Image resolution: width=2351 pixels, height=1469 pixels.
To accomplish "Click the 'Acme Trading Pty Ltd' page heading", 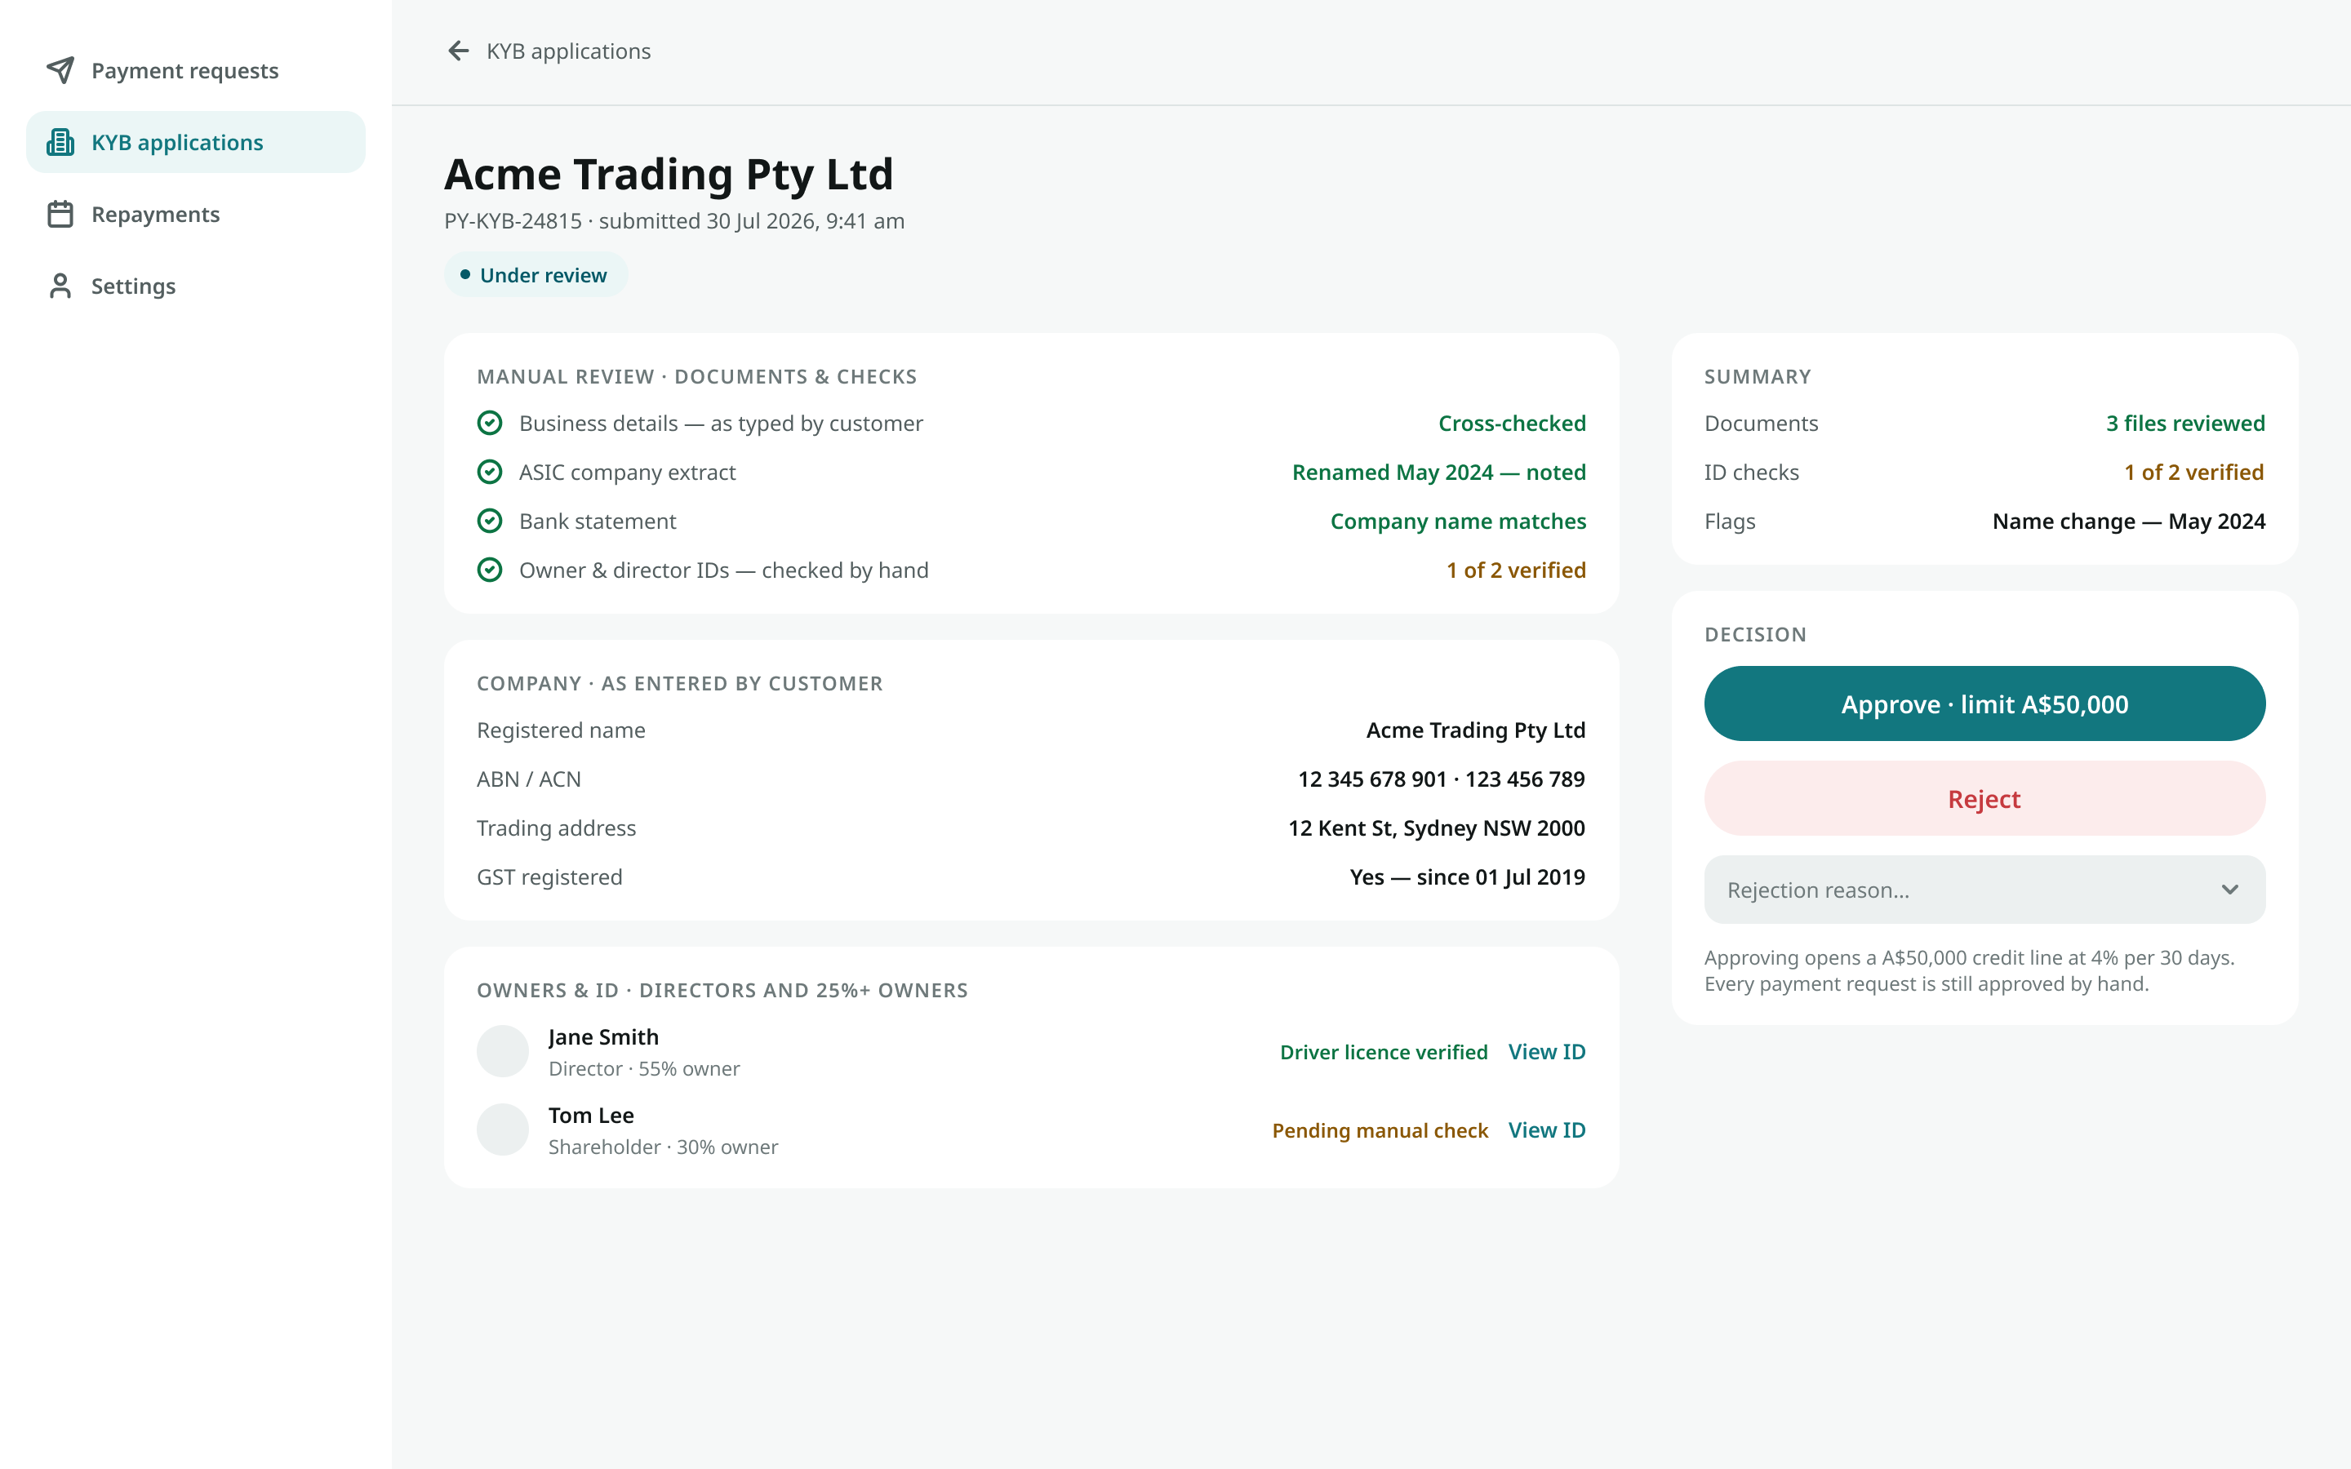I will [x=669, y=174].
